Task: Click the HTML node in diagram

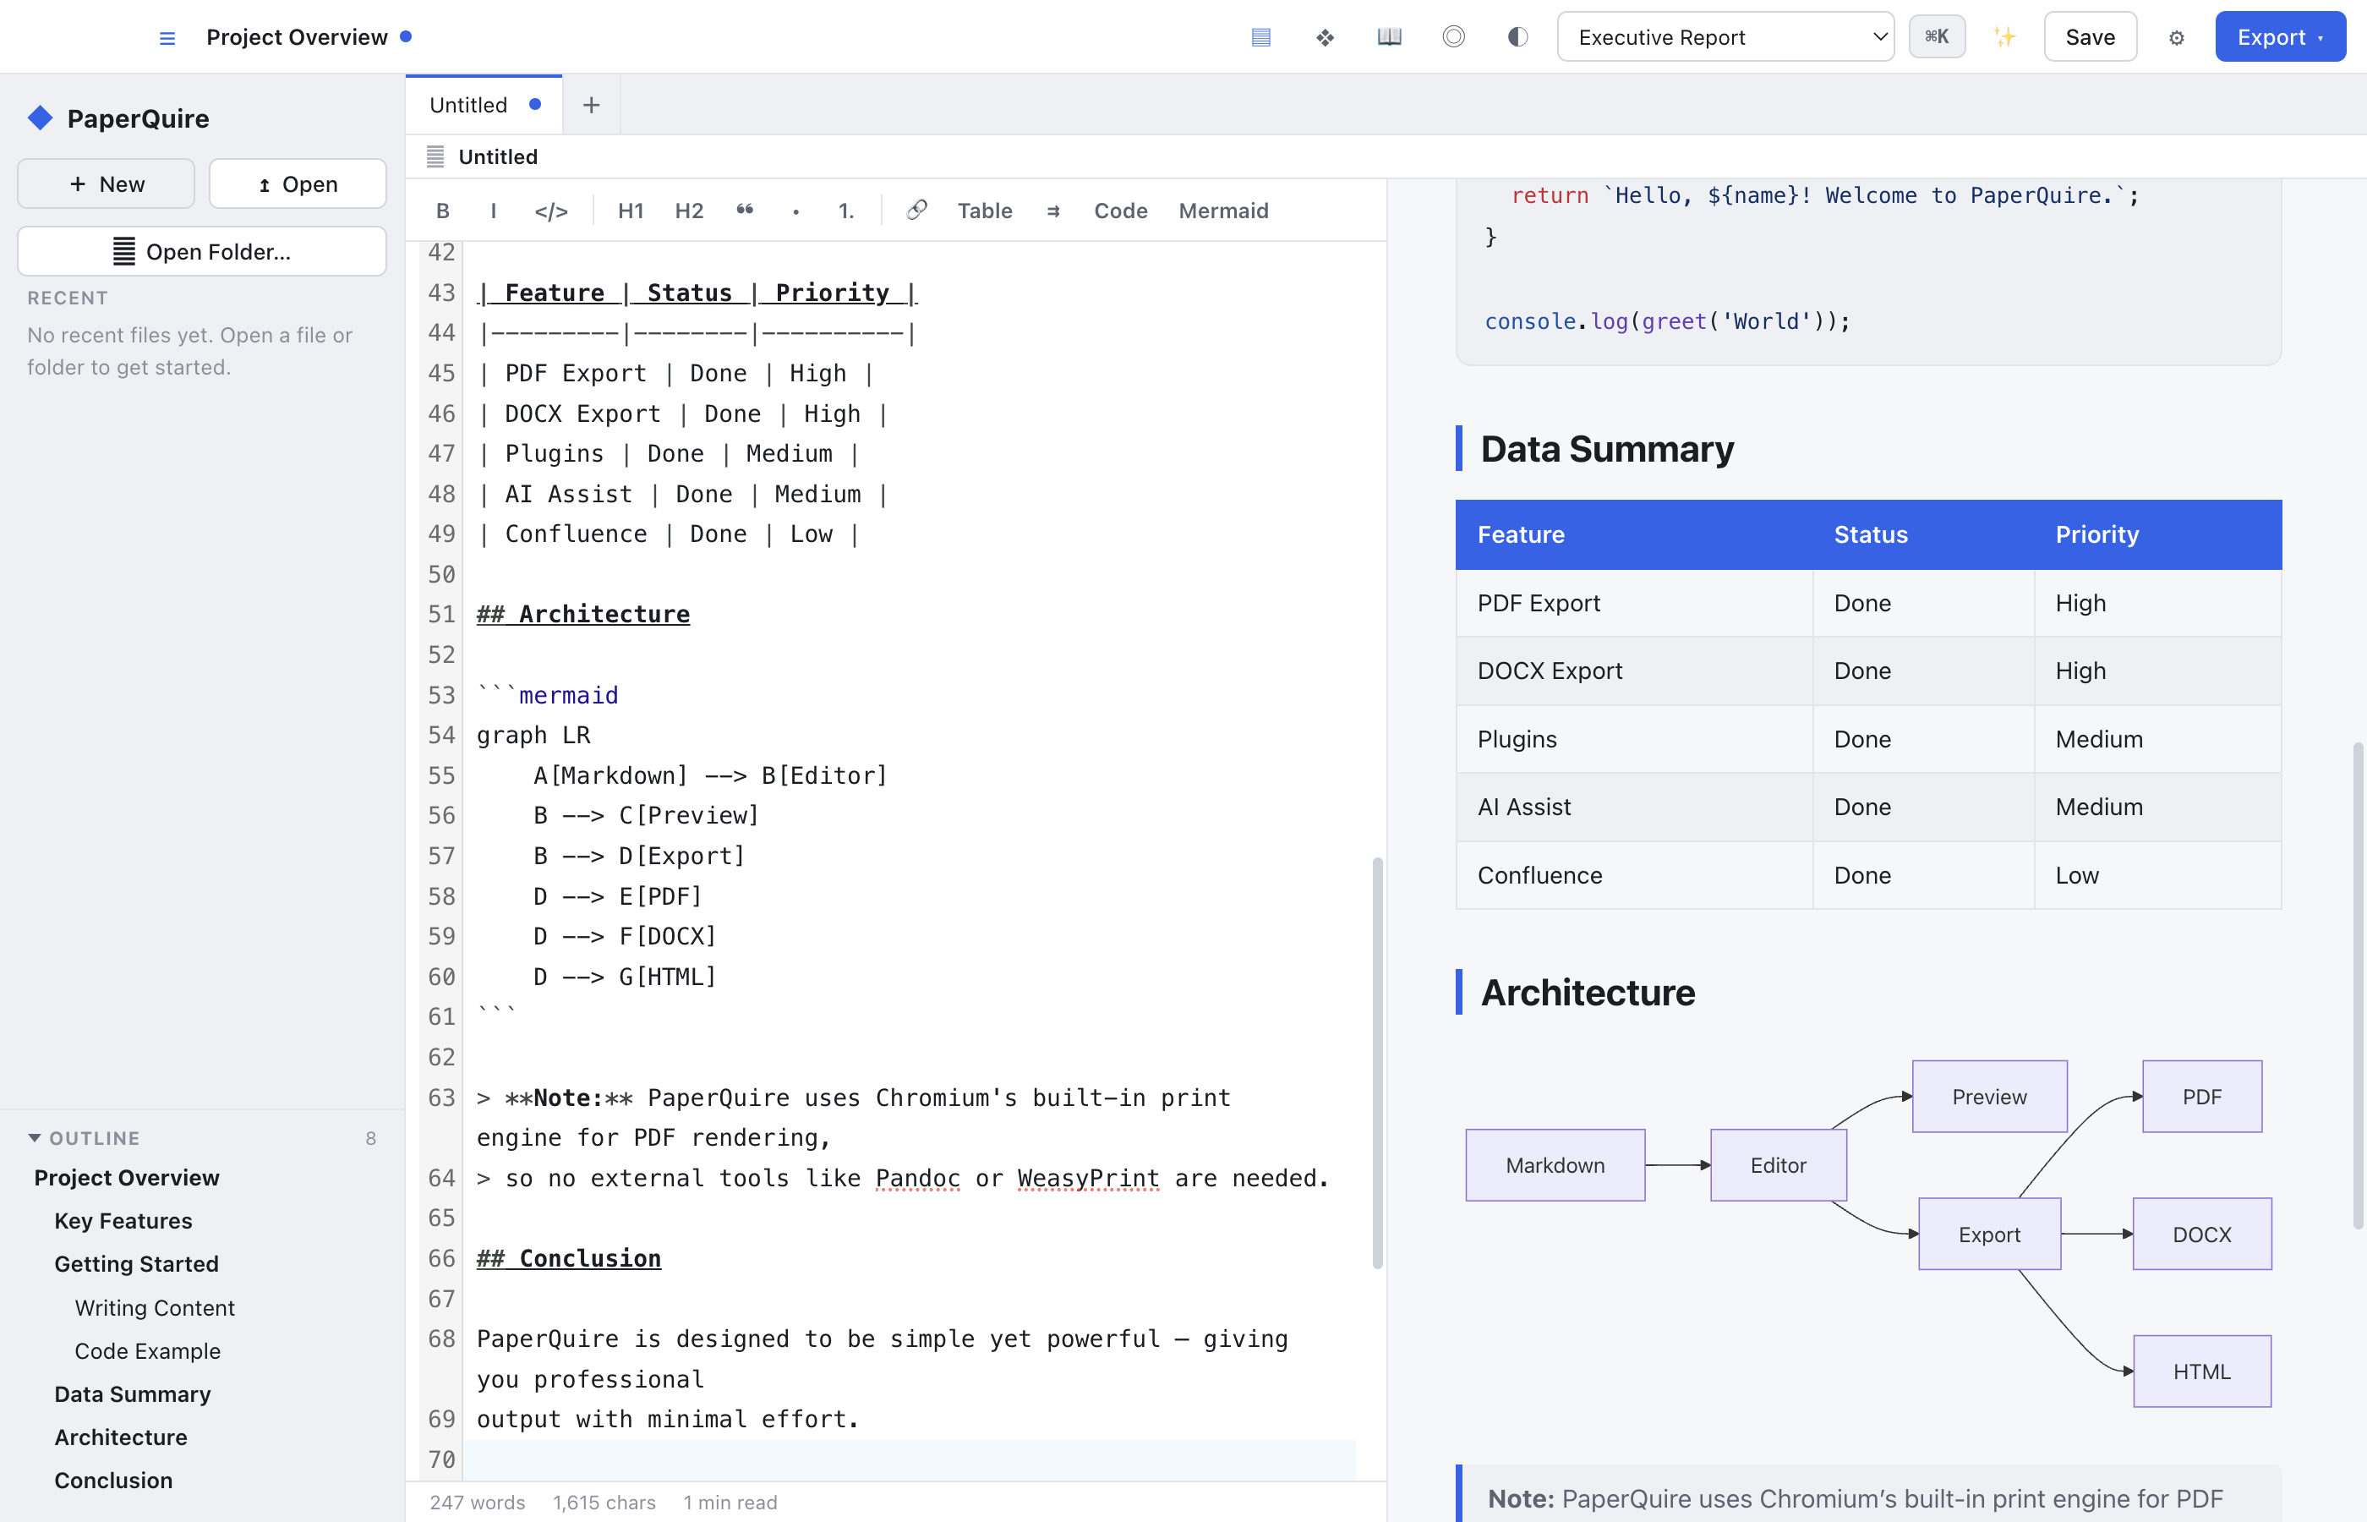Action: pyautogui.click(x=2202, y=1371)
